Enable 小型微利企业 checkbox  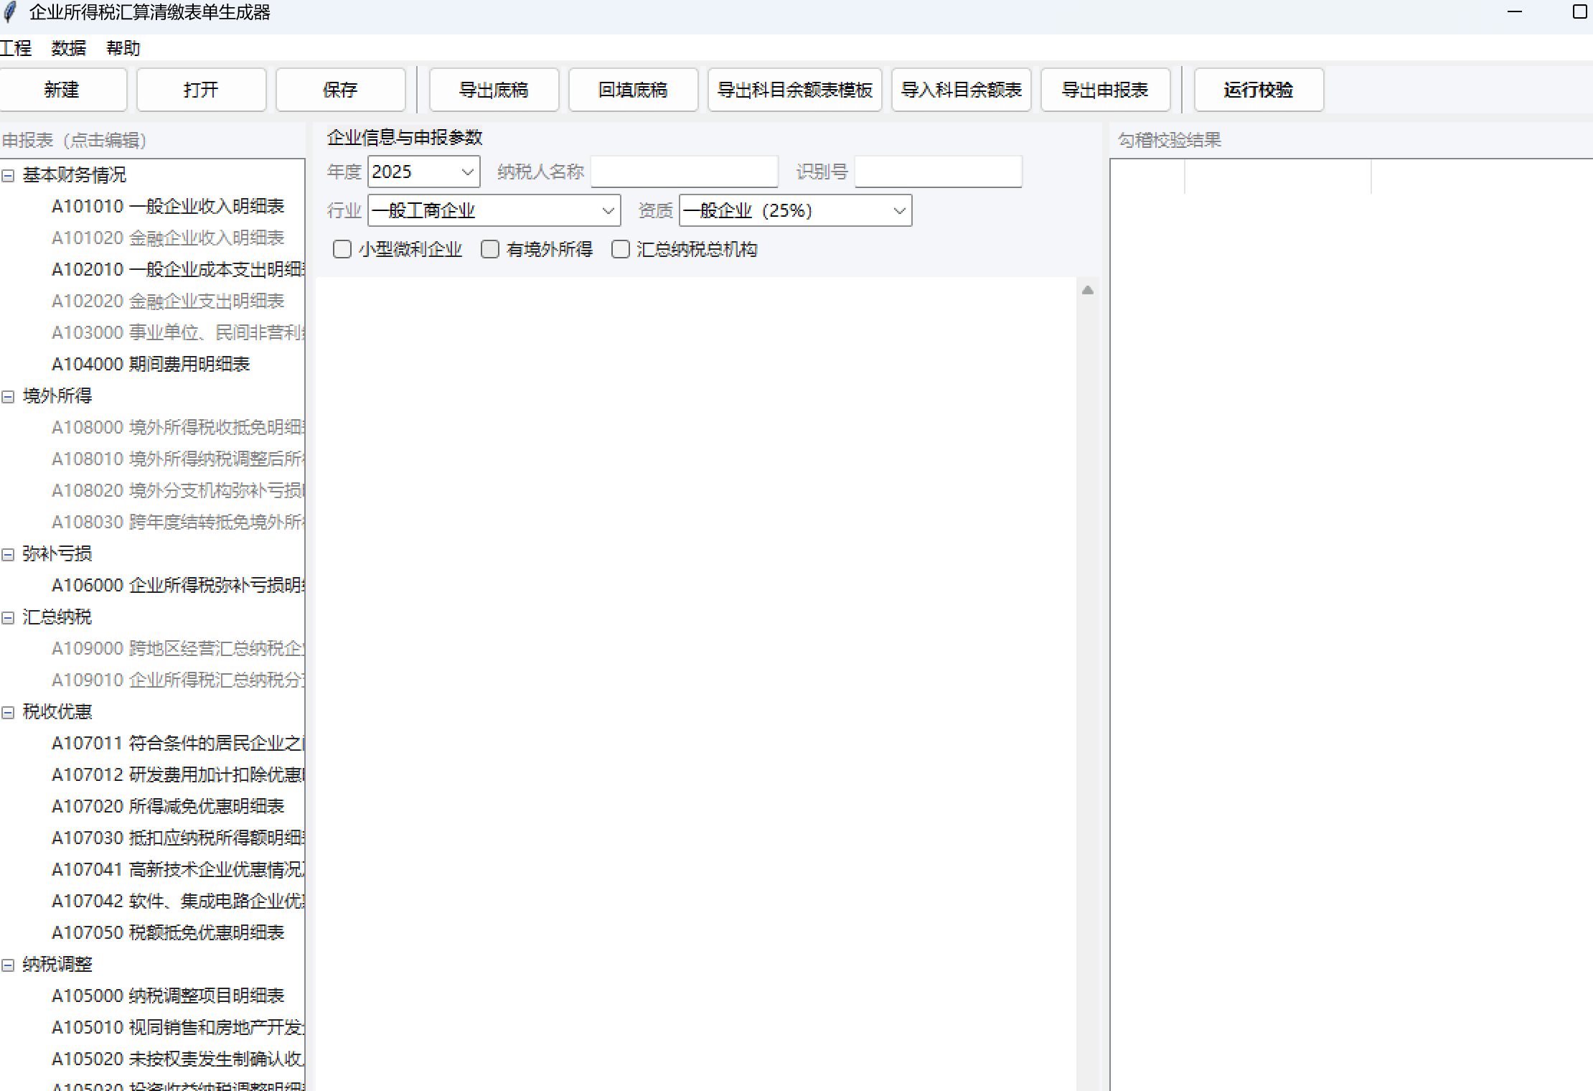(x=342, y=249)
